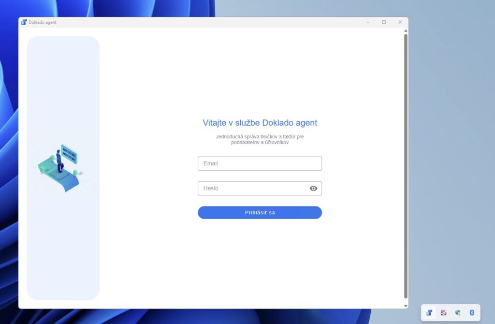Image resolution: width=495 pixels, height=324 pixels.
Task: Click the scrollbar down arrow
Action: point(406,306)
